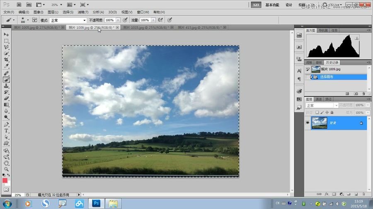Click the Hand tool icon

coord(6,163)
